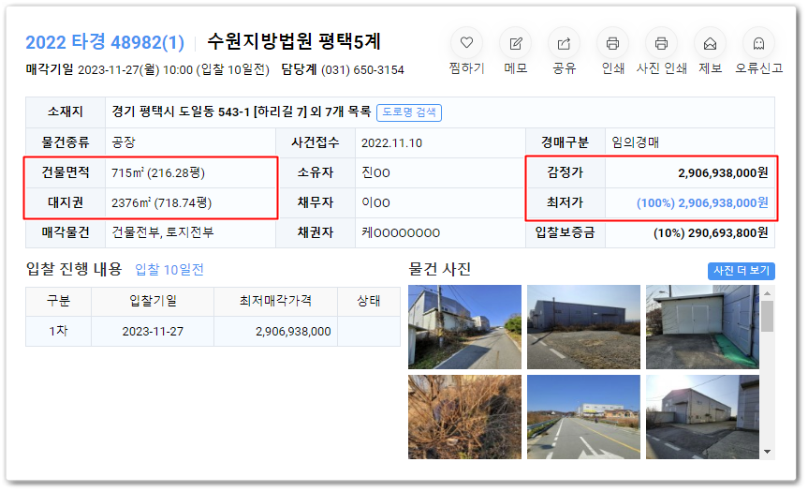Click the 최저매각가격 column header
The height and width of the screenshot is (492, 808).
click(275, 301)
